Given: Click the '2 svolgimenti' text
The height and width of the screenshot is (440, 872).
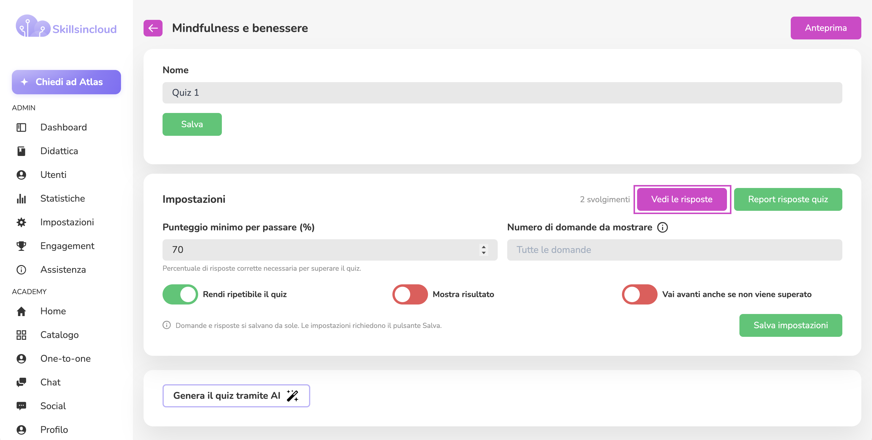Looking at the screenshot, I should [604, 199].
